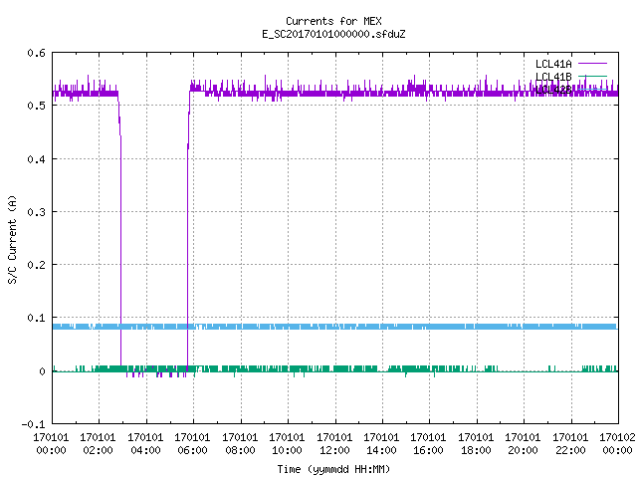
Task: Select the LCL41B legend label
Action: click(553, 77)
